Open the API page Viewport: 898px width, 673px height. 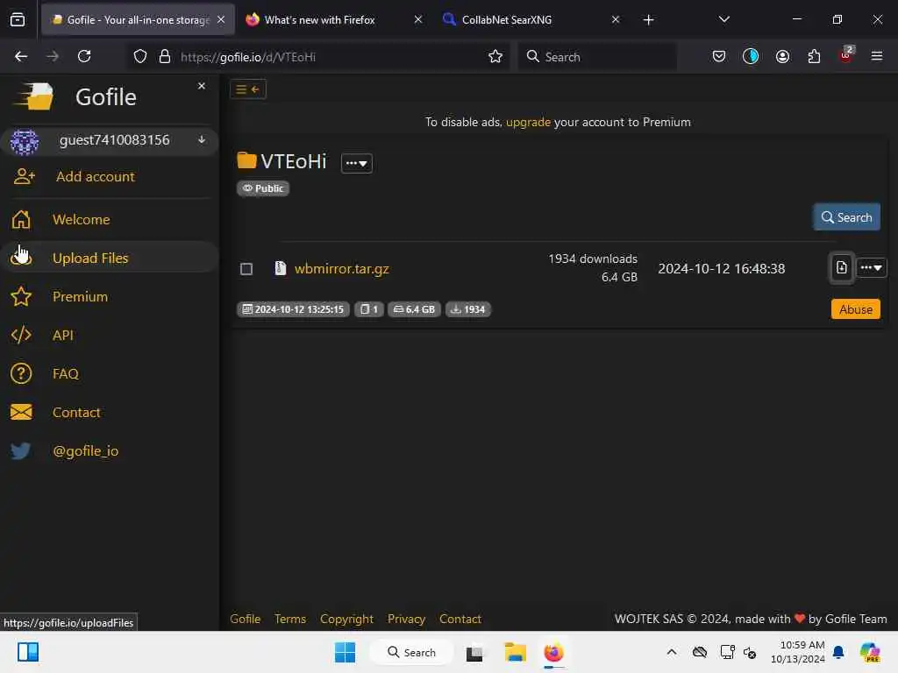tap(62, 336)
